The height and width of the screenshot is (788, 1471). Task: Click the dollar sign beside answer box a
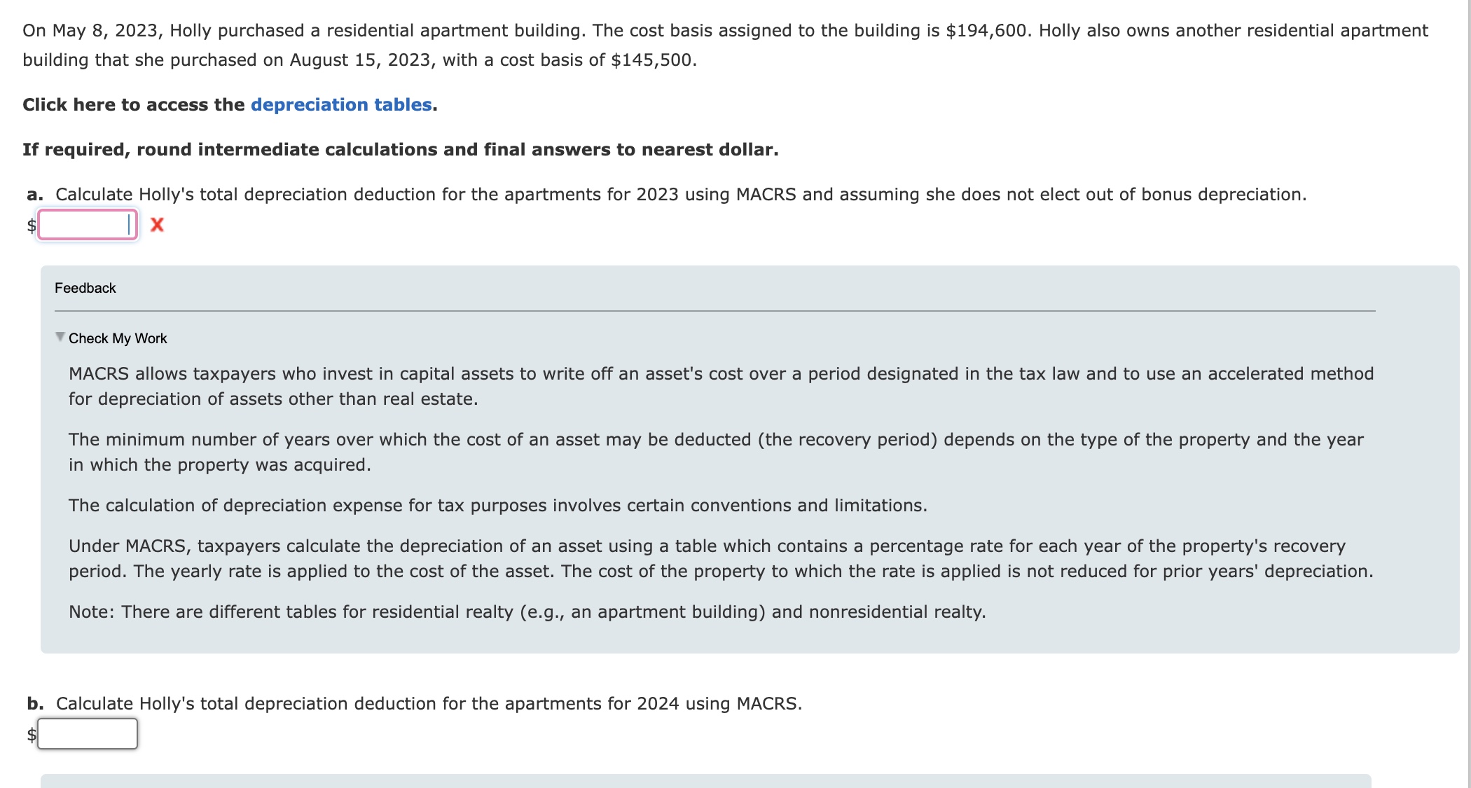tap(31, 225)
